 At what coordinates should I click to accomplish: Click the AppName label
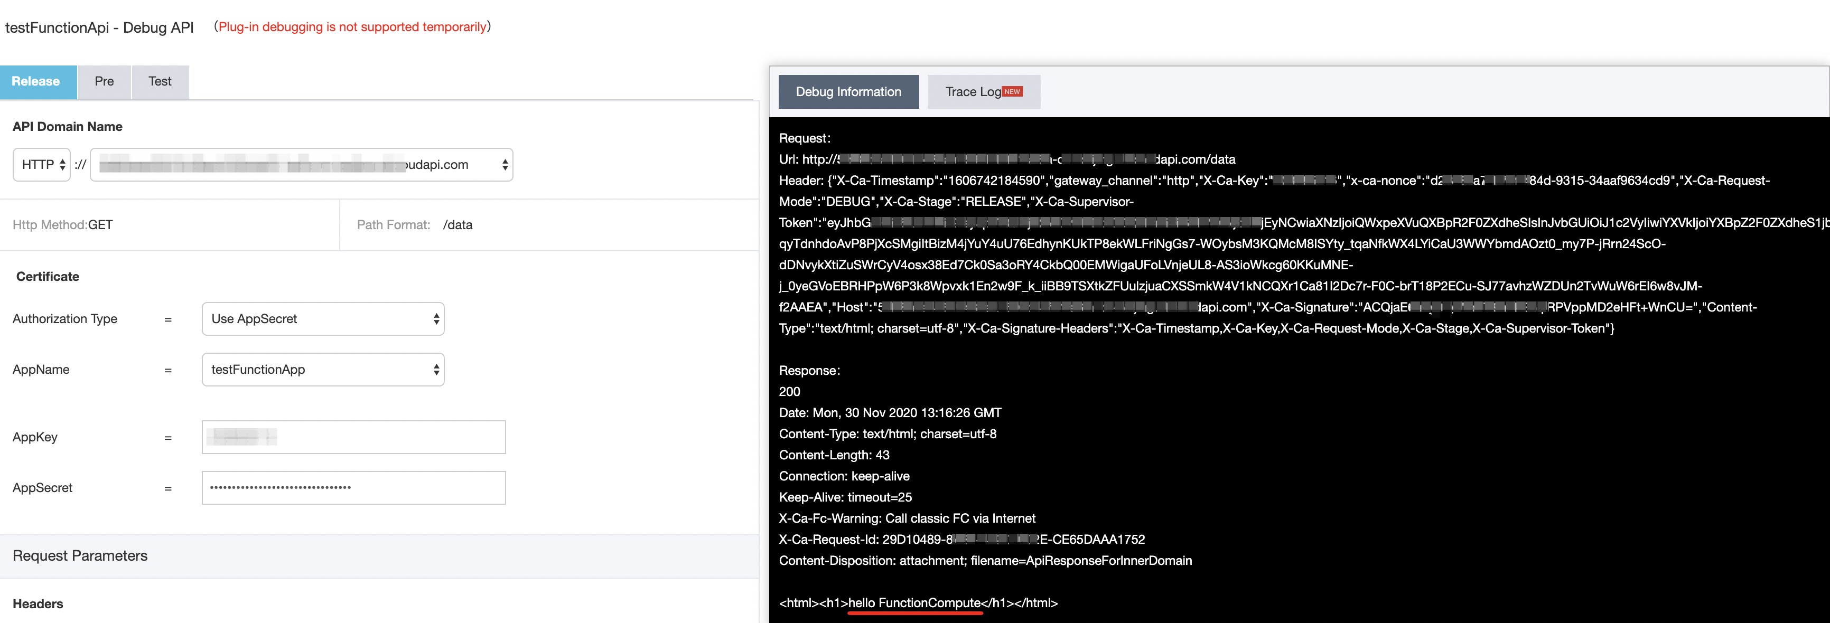[x=41, y=370]
